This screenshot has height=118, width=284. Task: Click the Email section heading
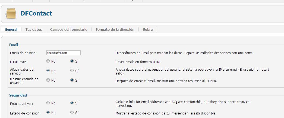click(14, 45)
